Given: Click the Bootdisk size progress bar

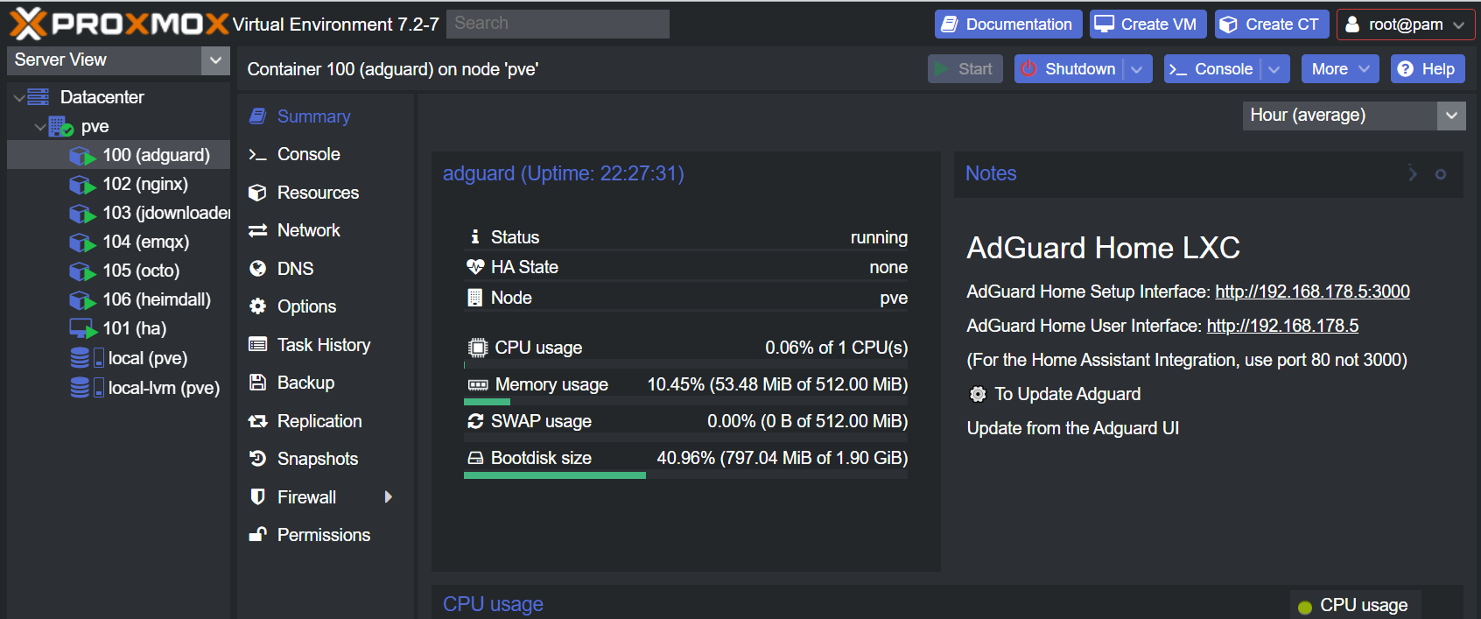Looking at the screenshot, I should [x=685, y=475].
